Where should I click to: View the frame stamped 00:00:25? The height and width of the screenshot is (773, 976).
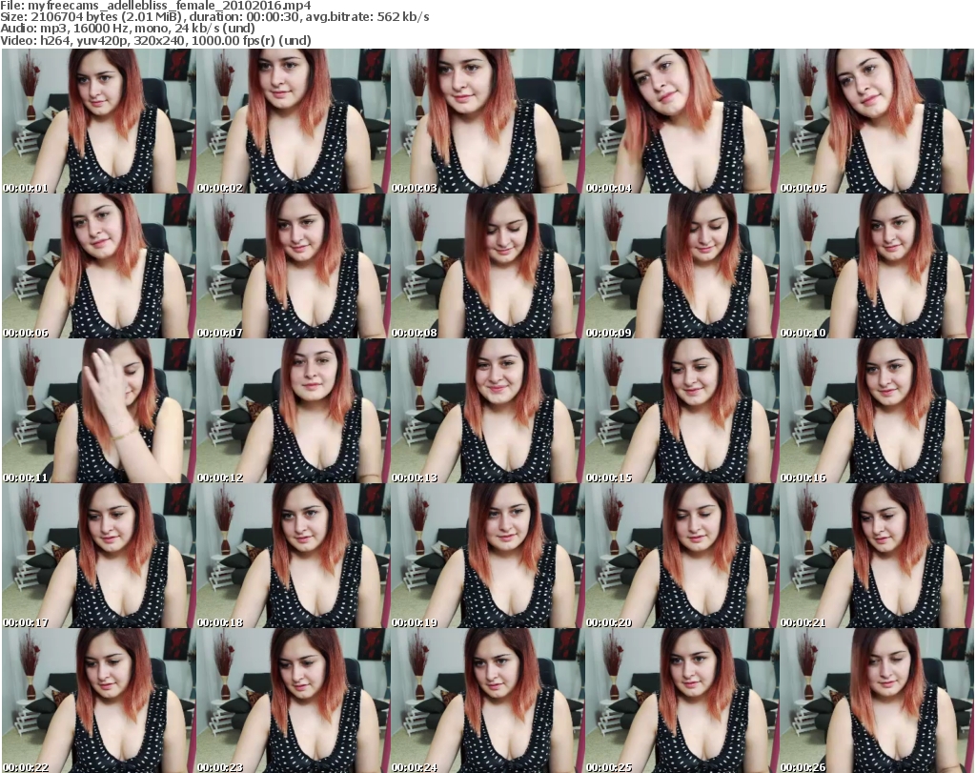point(681,701)
